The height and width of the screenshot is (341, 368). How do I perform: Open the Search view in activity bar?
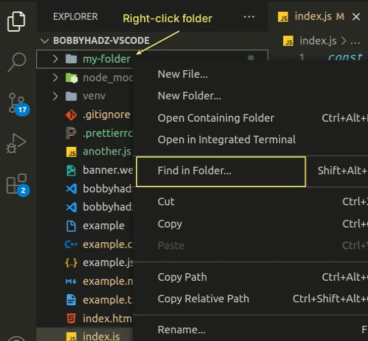pos(17,62)
